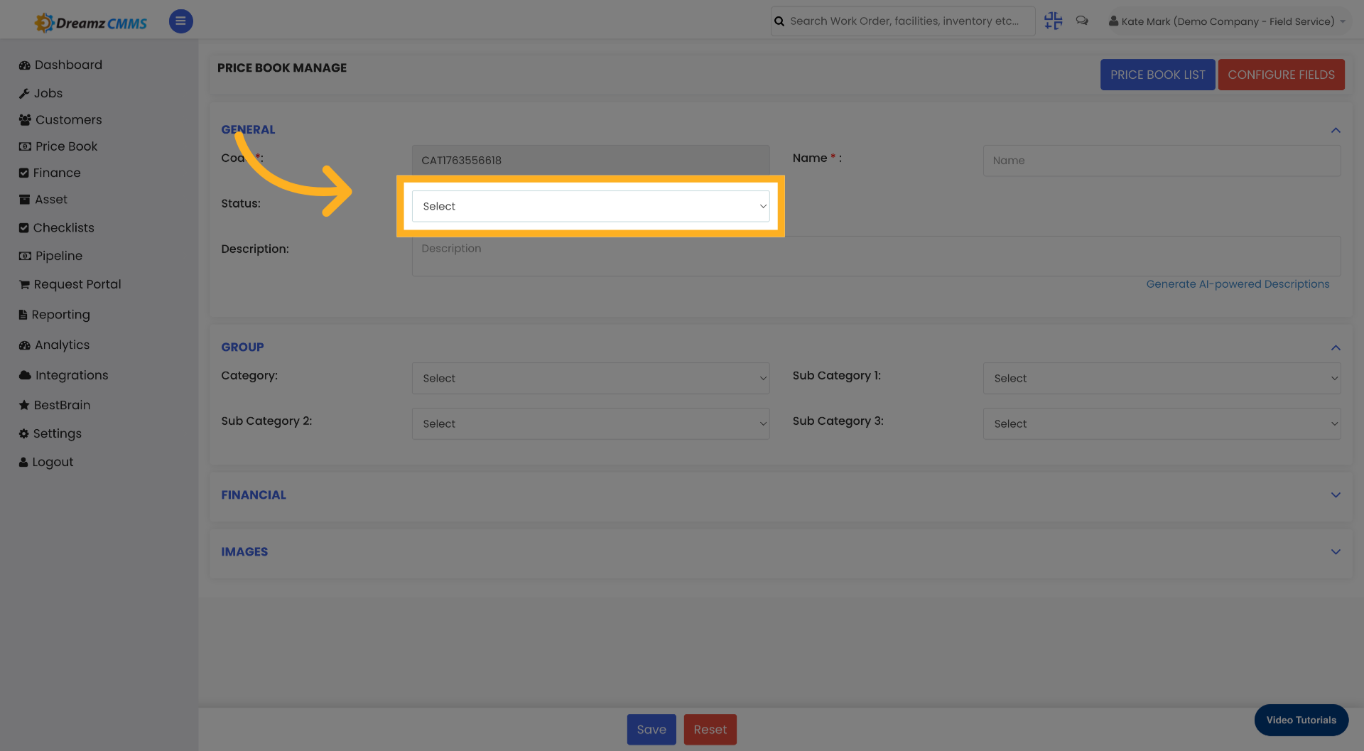
Task: Collapse the GENERAL section chevron
Action: (x=1336, y=130)
